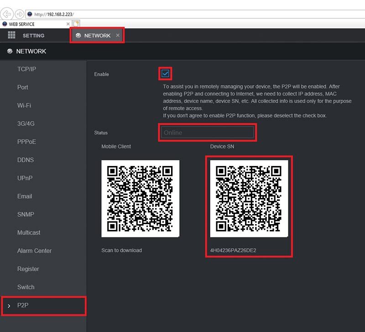Click the globe icon beside the NETWORK heading
The height and width of the screenshot is (332, 365).
10,51
